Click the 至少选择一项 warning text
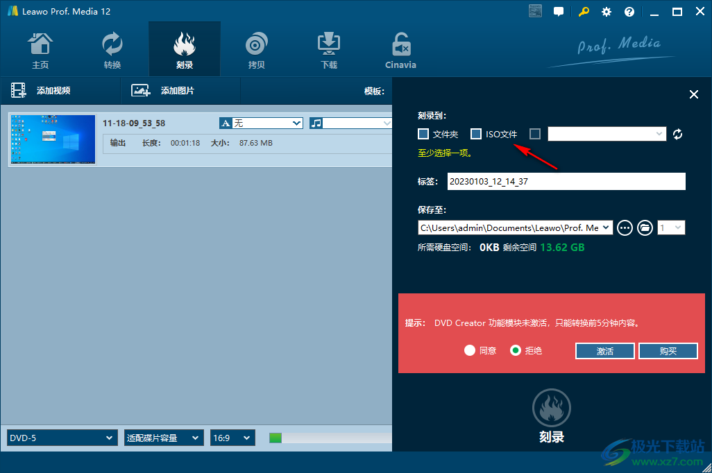The image size is (712, 473). [445, 153]
